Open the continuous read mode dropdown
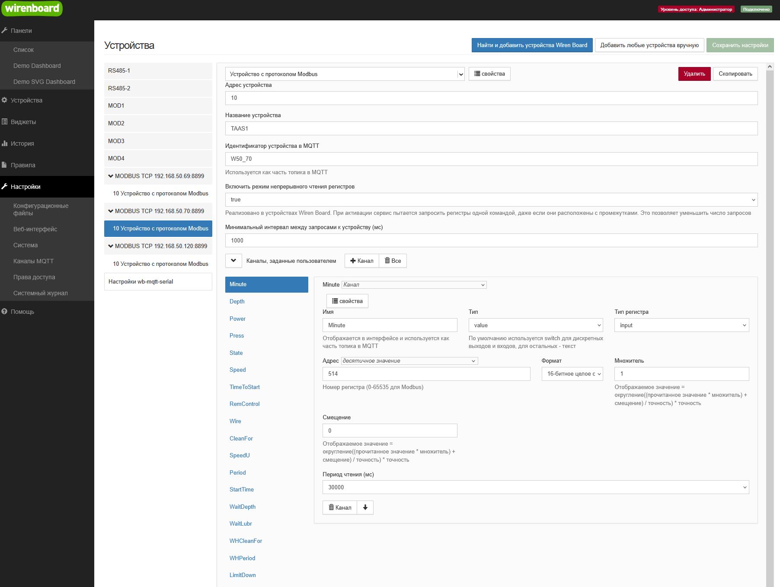780x587 pixels. 491,200
